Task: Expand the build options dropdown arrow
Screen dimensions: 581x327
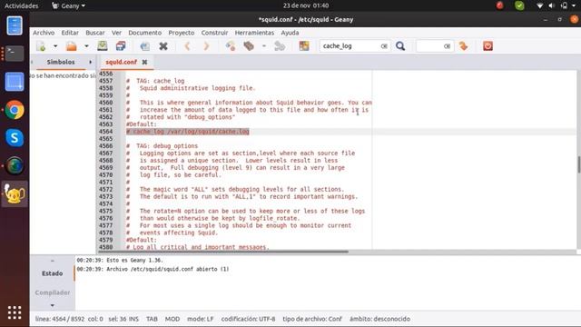Action: [264, 46]
